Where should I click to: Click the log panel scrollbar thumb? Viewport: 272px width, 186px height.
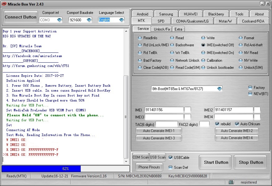[x=126, y=117]
